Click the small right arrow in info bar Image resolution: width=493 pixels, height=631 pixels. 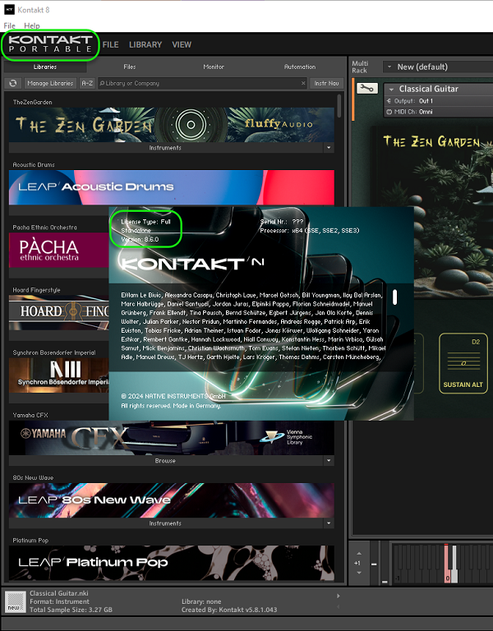(338, 596)
